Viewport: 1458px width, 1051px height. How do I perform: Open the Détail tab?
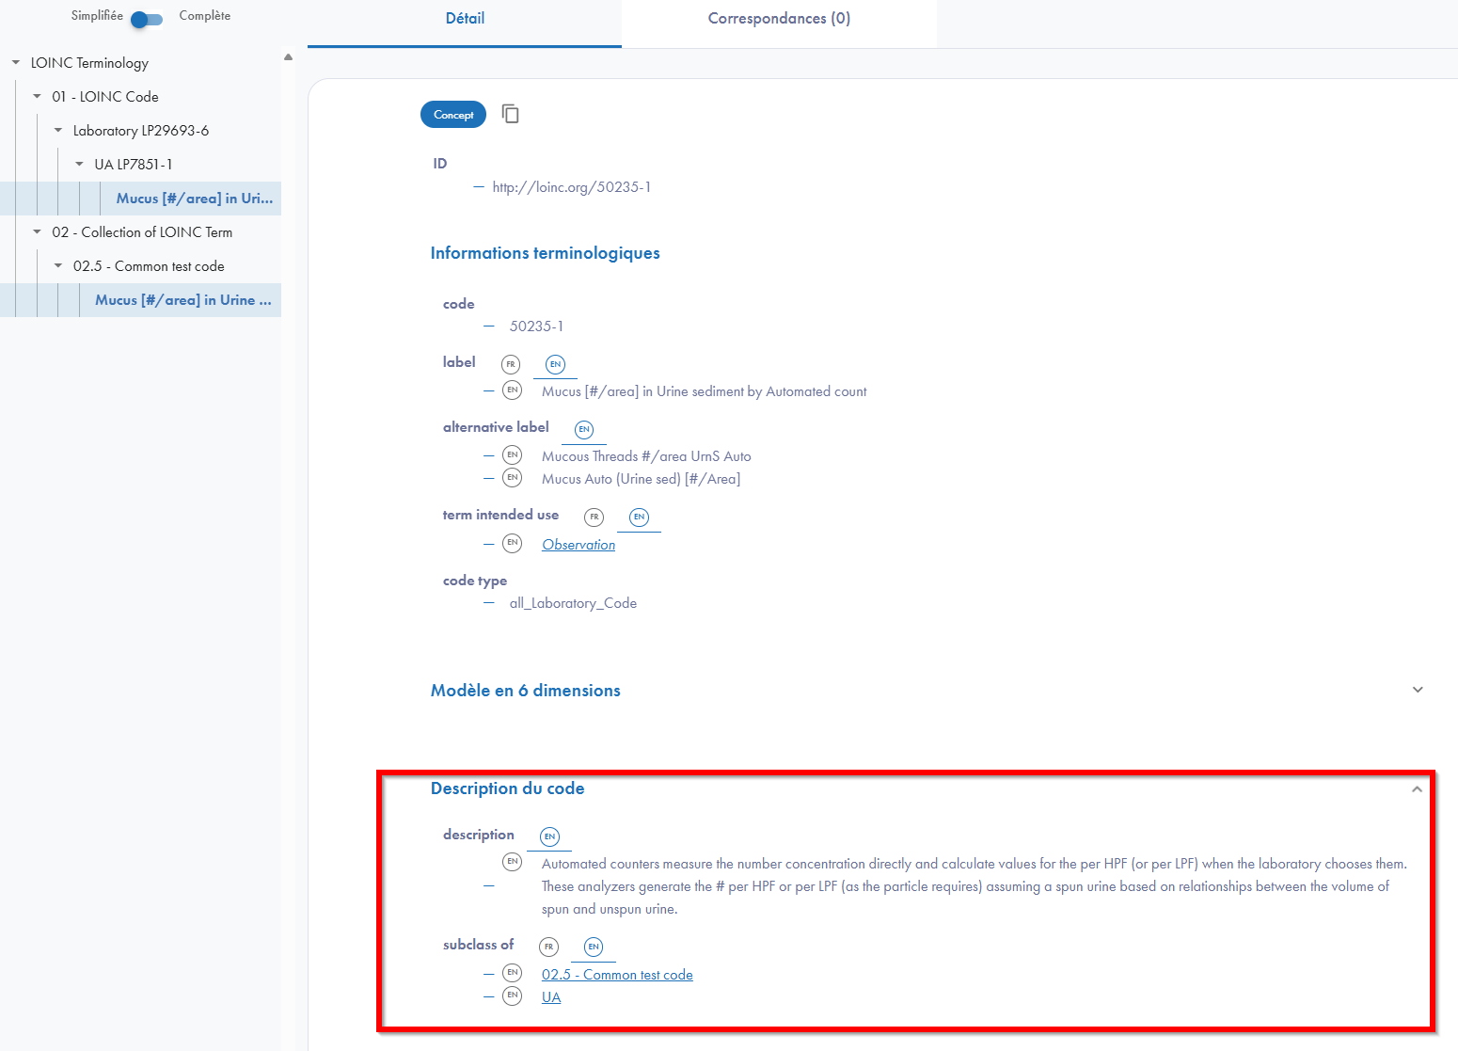coord(465,19)
